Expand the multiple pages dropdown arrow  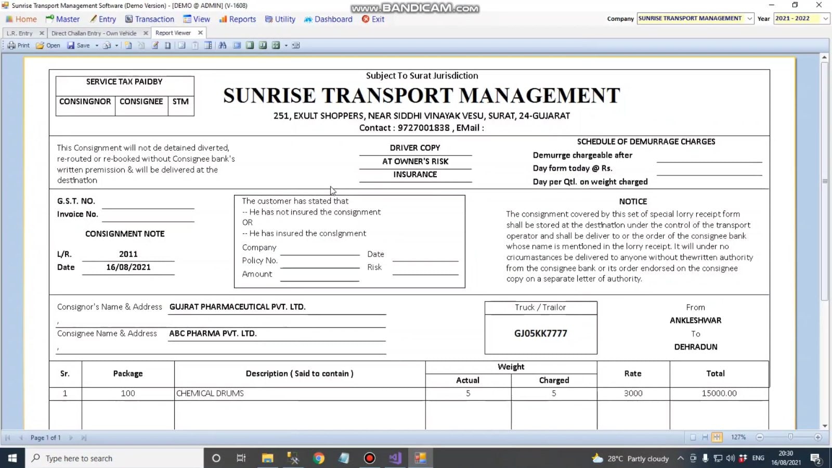[286, 46]
